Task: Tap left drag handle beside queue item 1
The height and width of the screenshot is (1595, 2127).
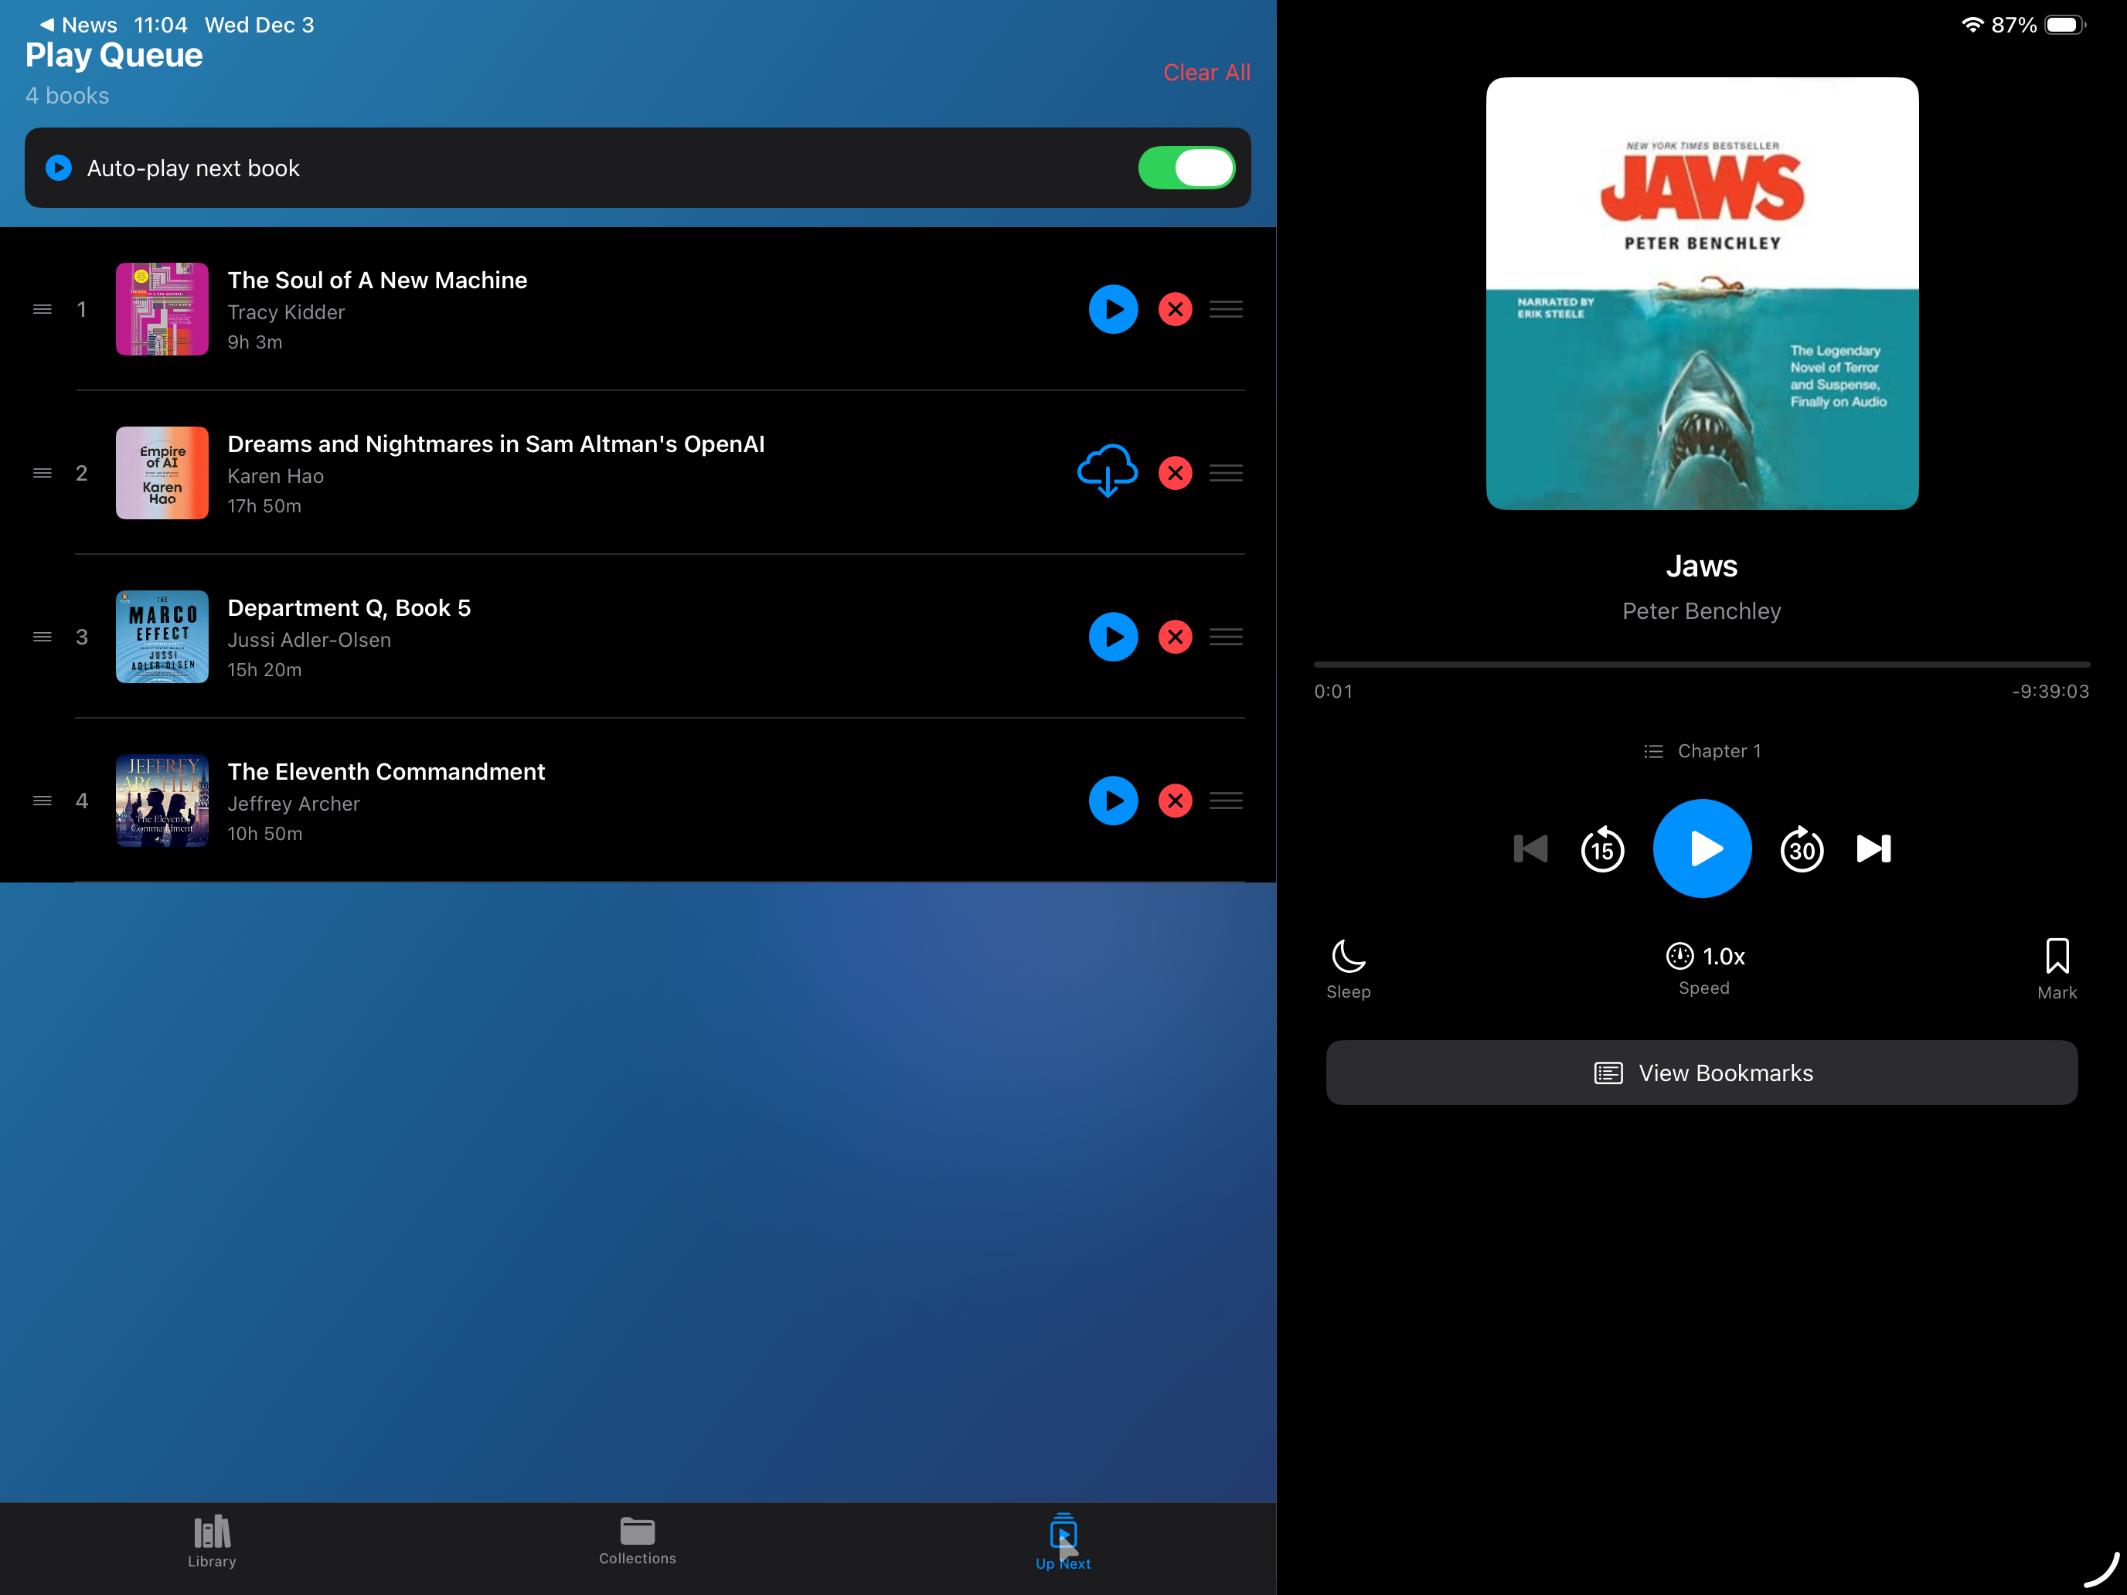Action: click(43, 310)
